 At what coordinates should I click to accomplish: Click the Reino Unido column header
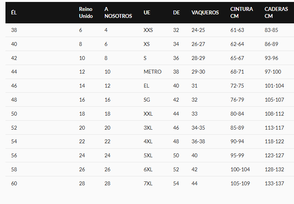(86, 12)
